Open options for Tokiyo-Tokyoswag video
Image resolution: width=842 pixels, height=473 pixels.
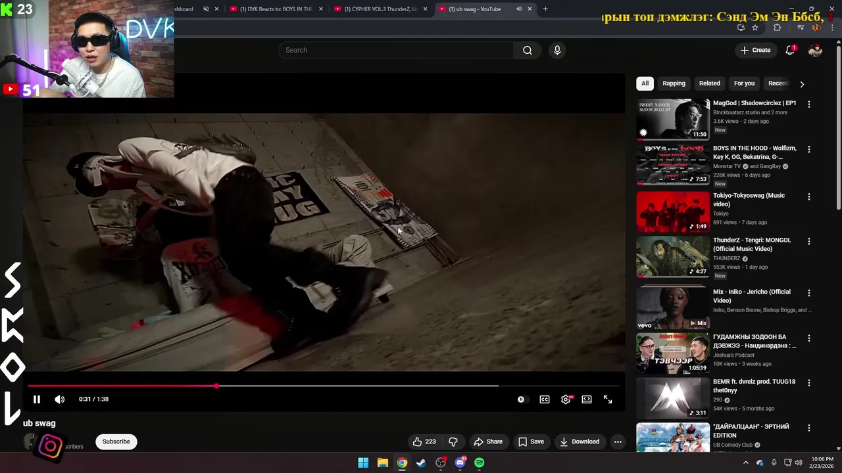809,196
